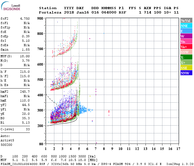Click the SSE yellow legend swatch
The width and height of the screenshot is (194, 166).
[186, 68]
